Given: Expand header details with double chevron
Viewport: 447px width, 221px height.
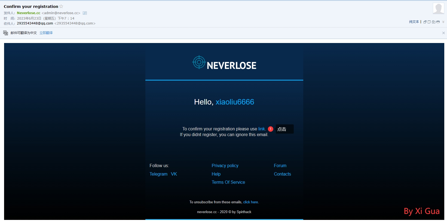Looking at the screenshot, I should point(443,22).
